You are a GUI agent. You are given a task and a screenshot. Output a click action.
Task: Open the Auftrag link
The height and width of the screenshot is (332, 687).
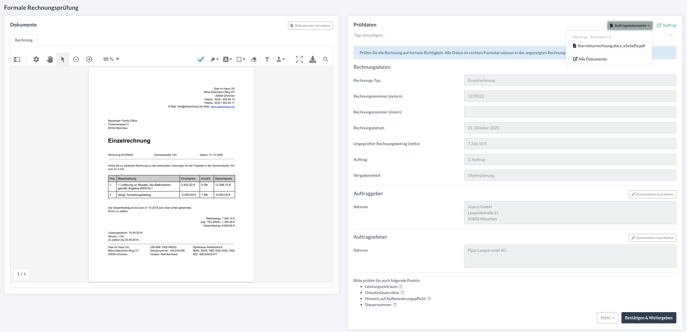(667, 25)
